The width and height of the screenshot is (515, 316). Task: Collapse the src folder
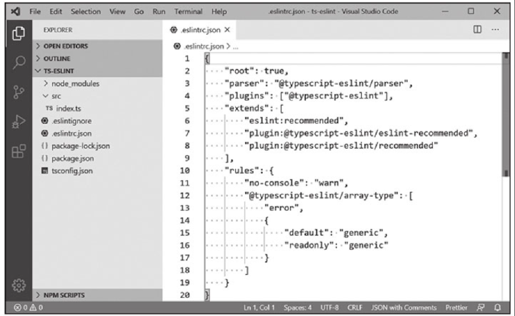point(46,96)
